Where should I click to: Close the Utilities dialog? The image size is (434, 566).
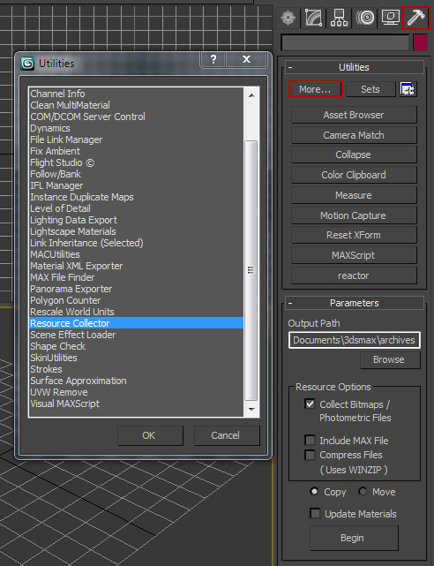pyautogui.click(x=247, y=59)
